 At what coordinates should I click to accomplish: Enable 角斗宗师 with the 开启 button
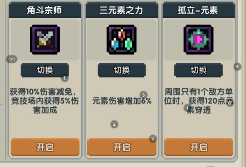click(x=45, y=147)
